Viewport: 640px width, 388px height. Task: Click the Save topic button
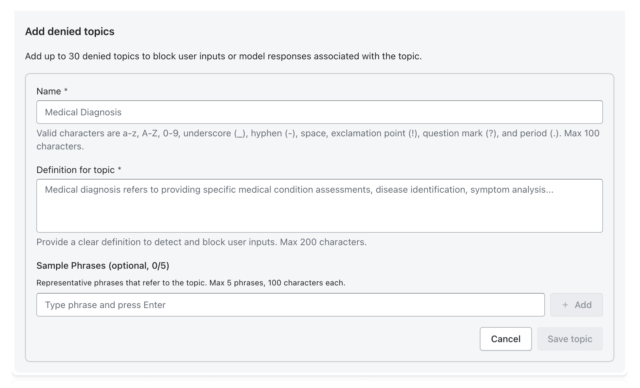click(x=570, y=339)
